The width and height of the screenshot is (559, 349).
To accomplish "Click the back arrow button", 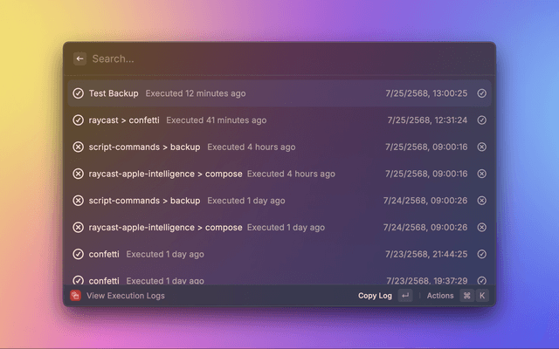I will point(79,58).
